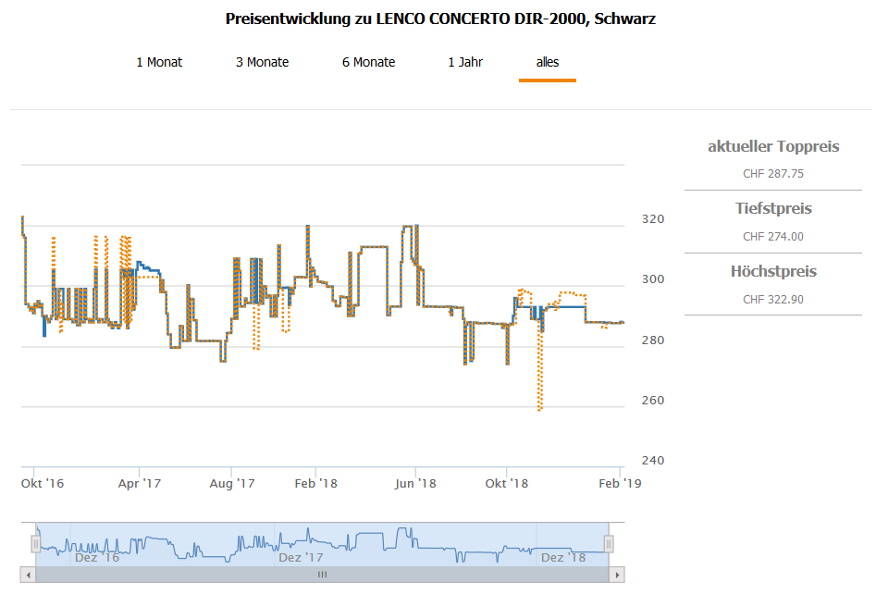Click the left navigator range handle

[x=36, y=545]
